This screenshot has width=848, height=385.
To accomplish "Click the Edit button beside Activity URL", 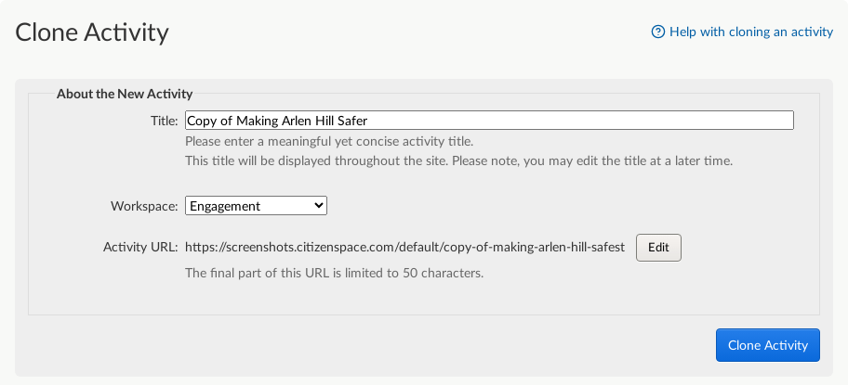I will coord(658,248).
